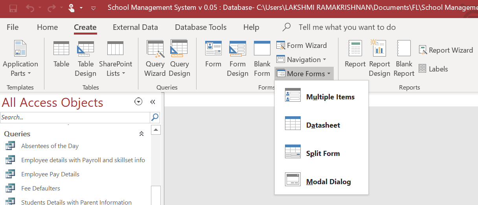Go to the Database Tools tab
This screenshot has width=478, height=205.
[200, 27]
